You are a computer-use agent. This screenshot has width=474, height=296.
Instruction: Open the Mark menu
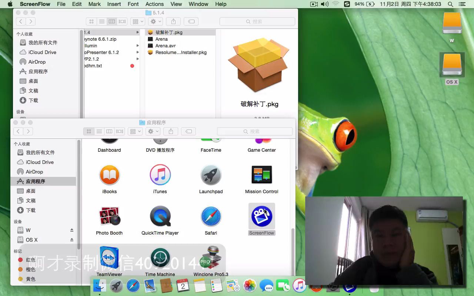click(x=94, y=4)
